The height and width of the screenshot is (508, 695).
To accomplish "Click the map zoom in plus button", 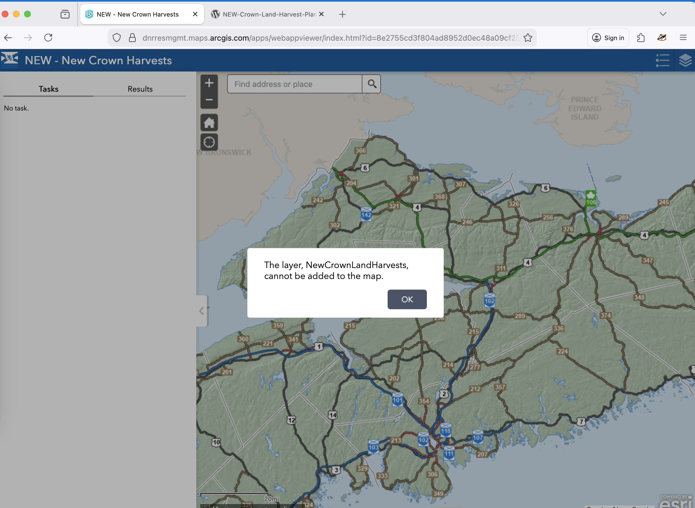I will click(x=209, y=83).
